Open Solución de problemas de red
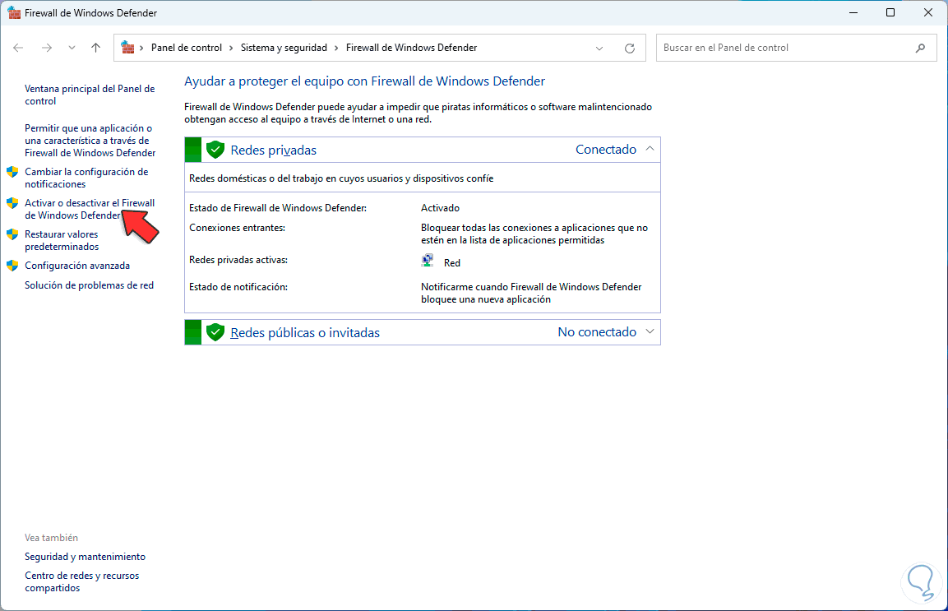The image size is (948, 611). [89, 285]
